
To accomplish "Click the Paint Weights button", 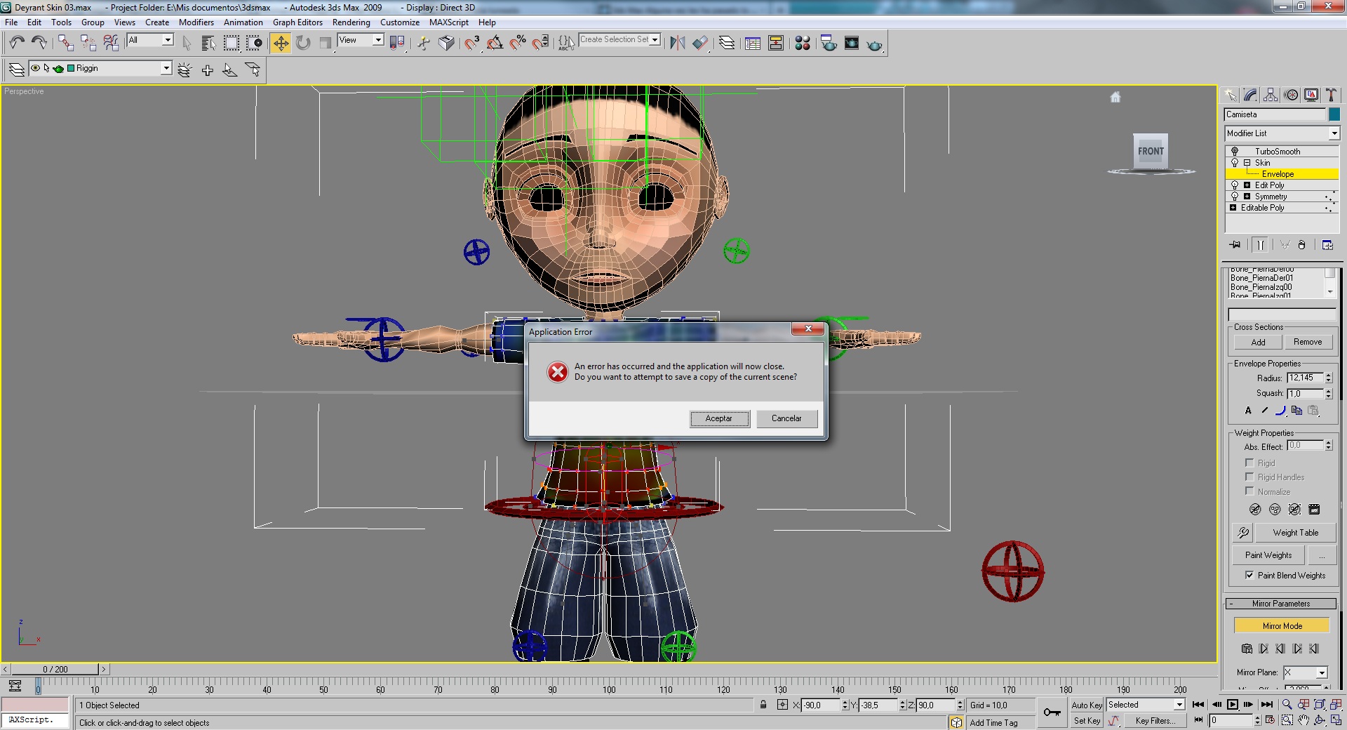I will coord(1268,555).
